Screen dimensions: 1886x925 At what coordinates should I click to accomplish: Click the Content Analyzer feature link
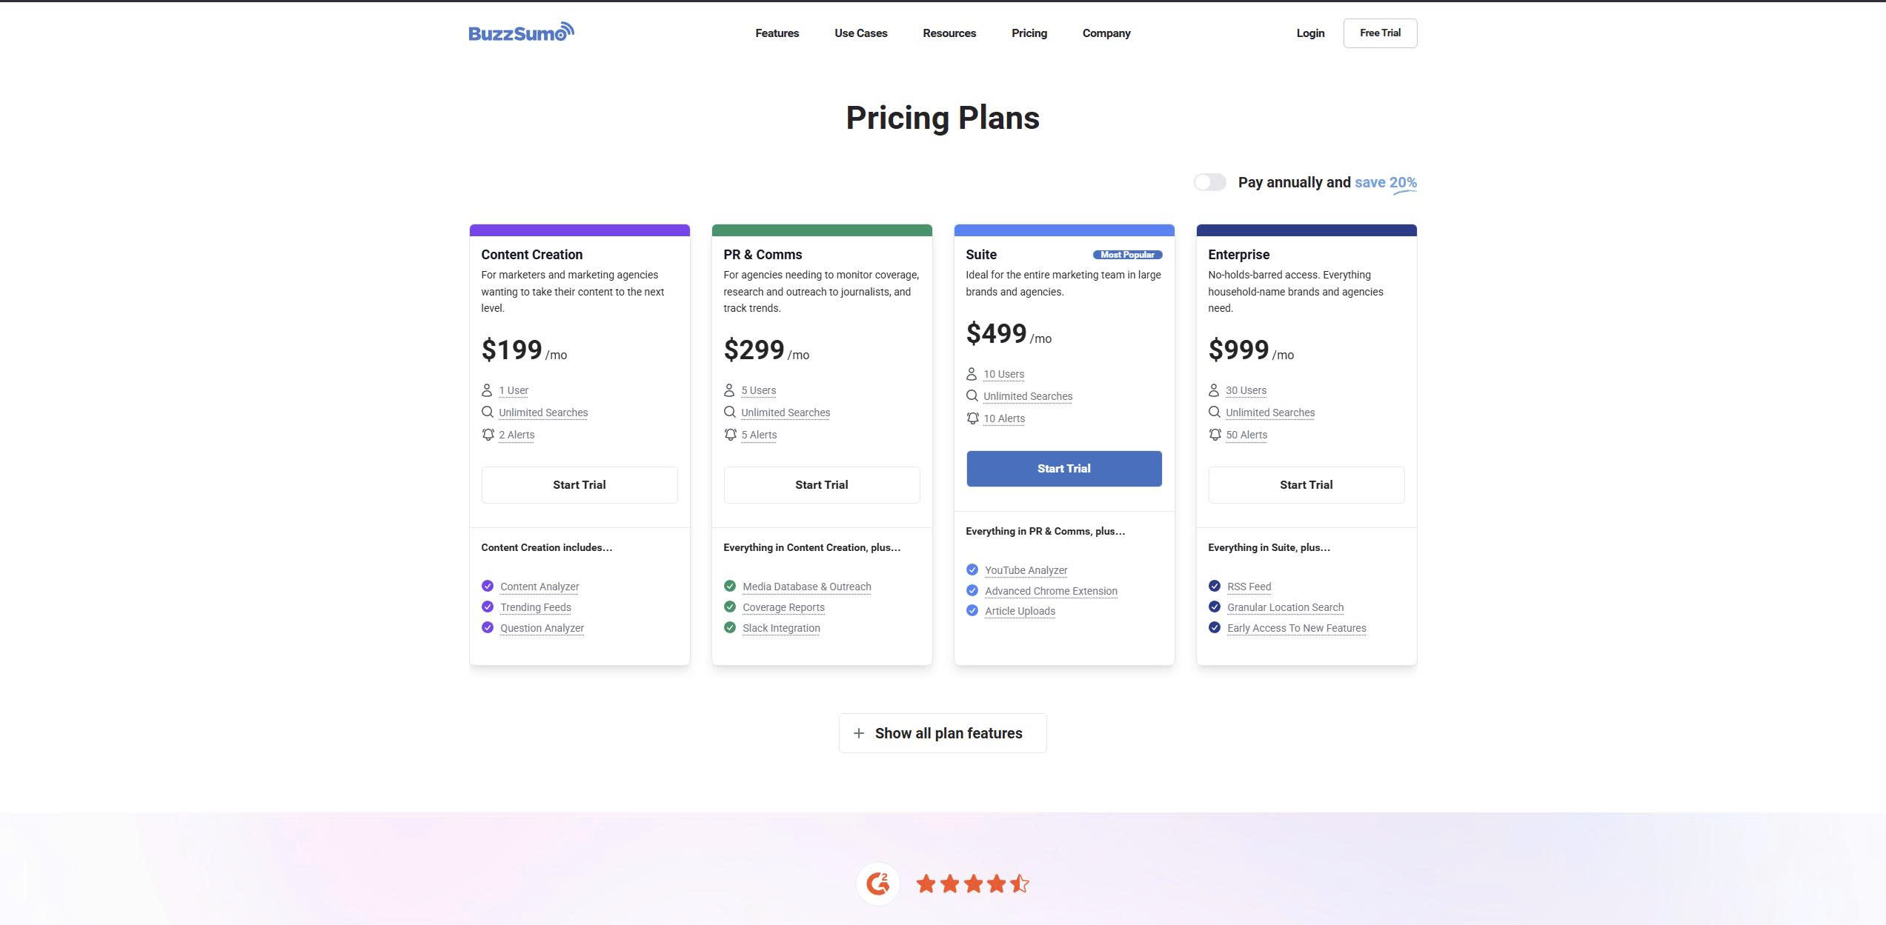539,587
